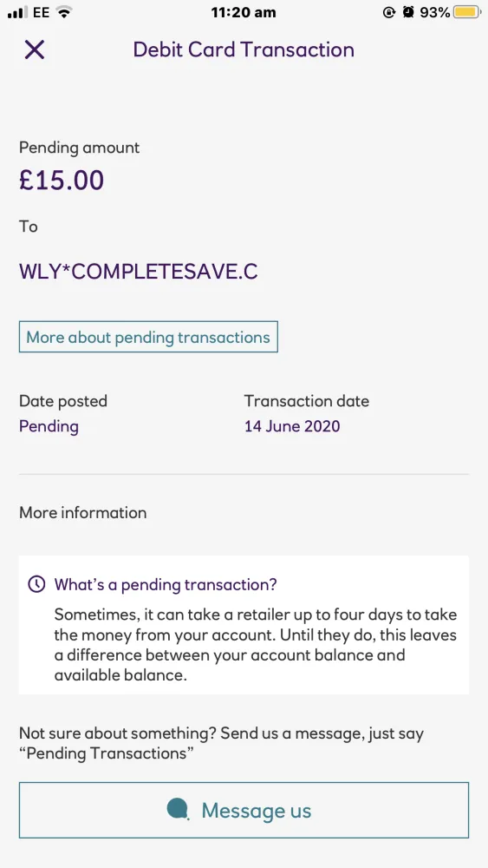Screen dimensions: 488x868
Task: Tap the Message us button
Action: point(244,810)
